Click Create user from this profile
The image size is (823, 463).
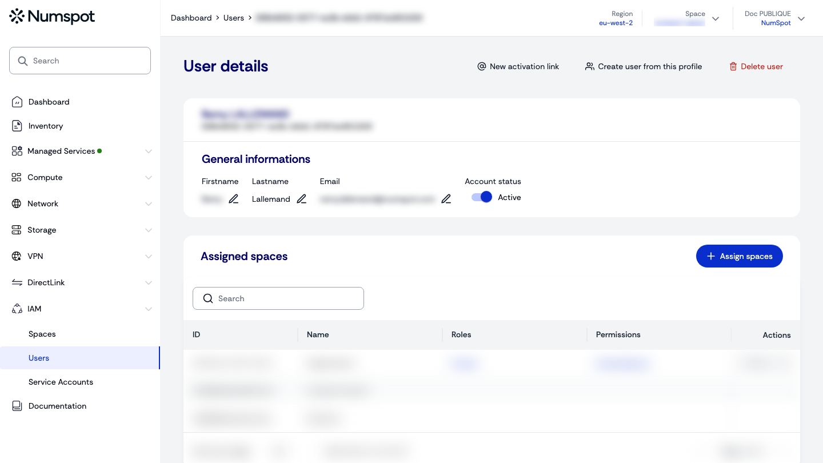(x=644, y=66)
